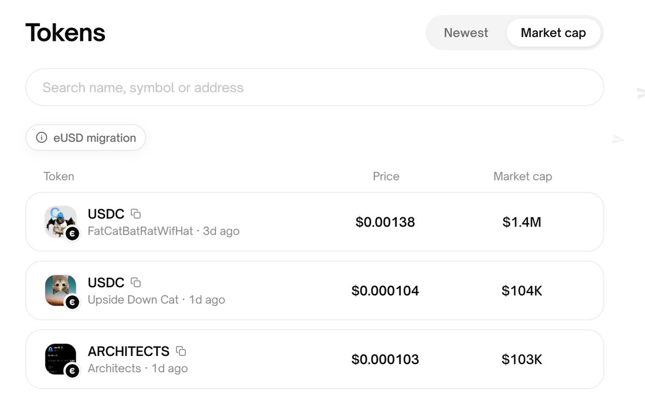This screenshot has width=645, height=393.
Task: Open the Upside Down Cat token row
Action: (x=314, y=290)
